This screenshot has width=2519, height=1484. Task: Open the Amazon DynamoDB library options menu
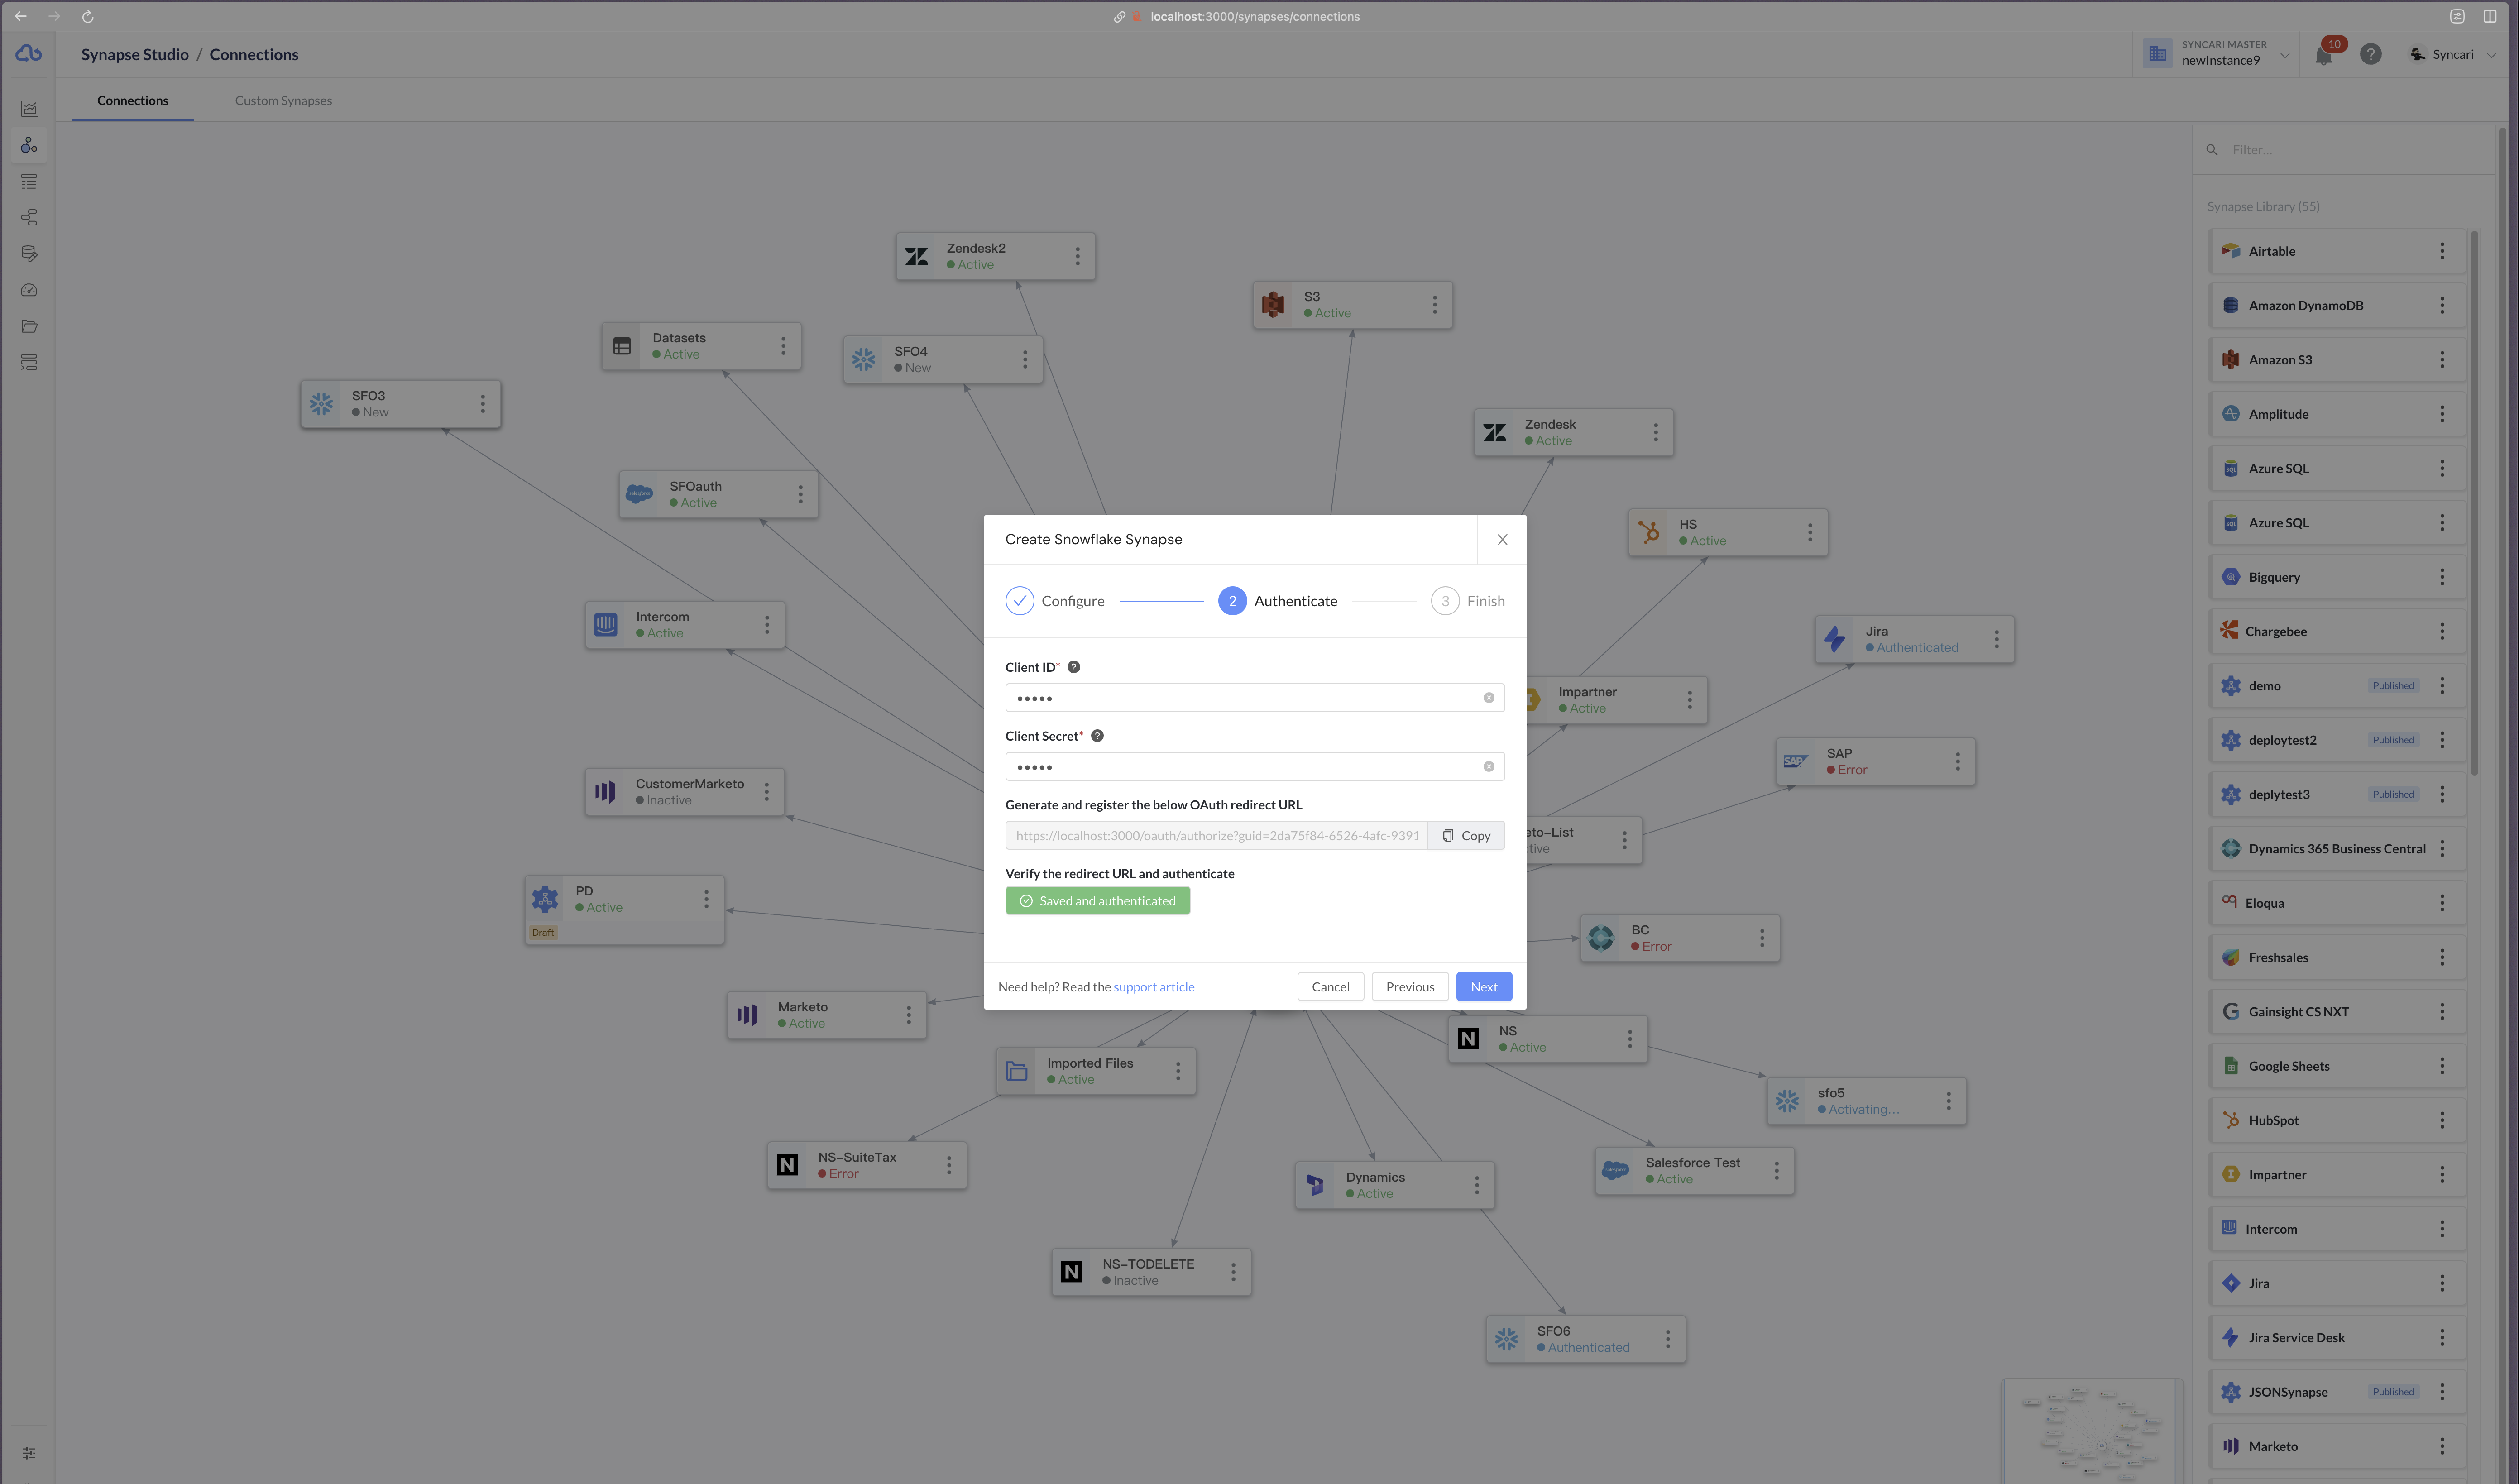(2441, 305)
